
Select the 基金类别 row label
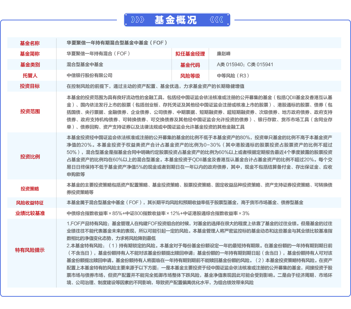pos(30,65)
